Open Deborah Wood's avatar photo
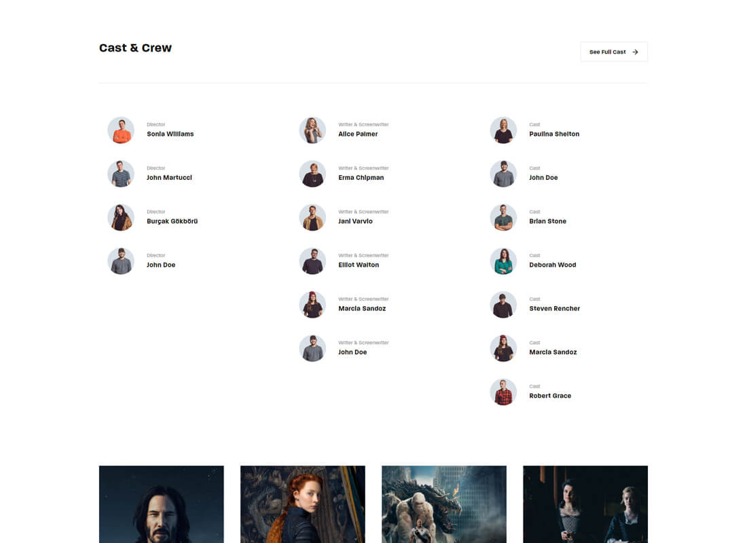 (x=504, y=261)
